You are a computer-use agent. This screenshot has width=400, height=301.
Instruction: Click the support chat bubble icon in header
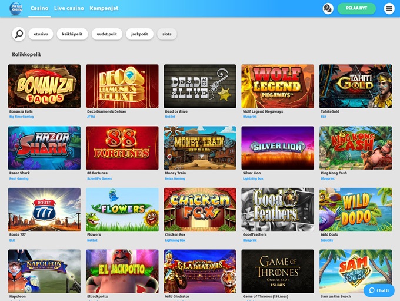(328, 8)
